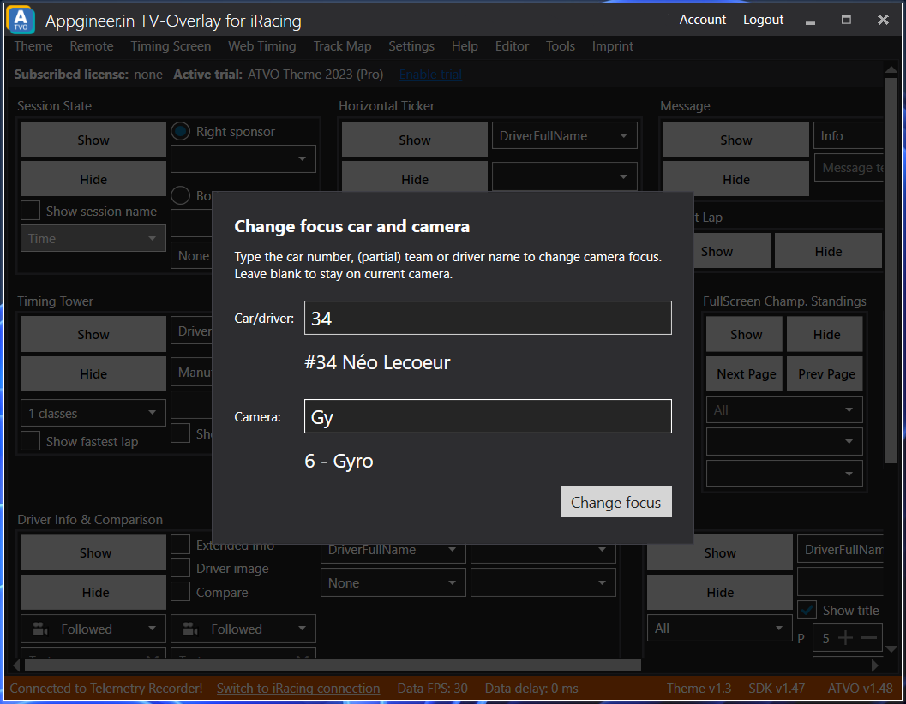Click the Appgineer.in TVO app logo
Screen dimensions: 906x704
[x=21, y=21]
